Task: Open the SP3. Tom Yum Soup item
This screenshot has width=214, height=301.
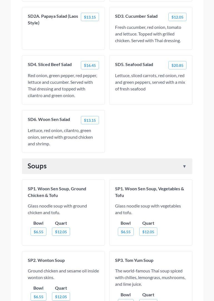Action: tap(134, 260)
